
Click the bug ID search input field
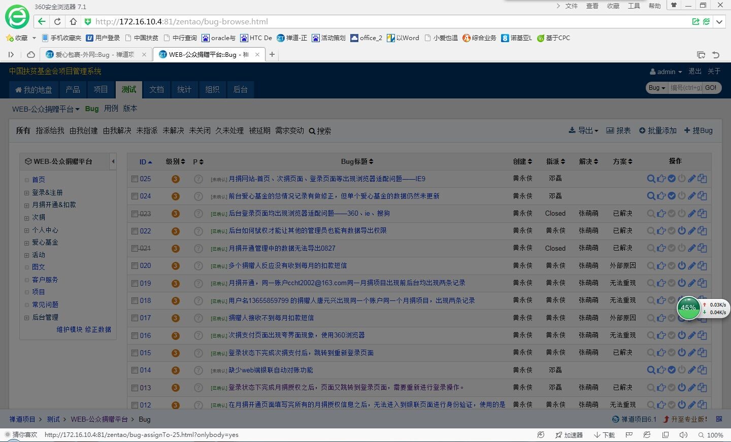click(x=685, y=87)
